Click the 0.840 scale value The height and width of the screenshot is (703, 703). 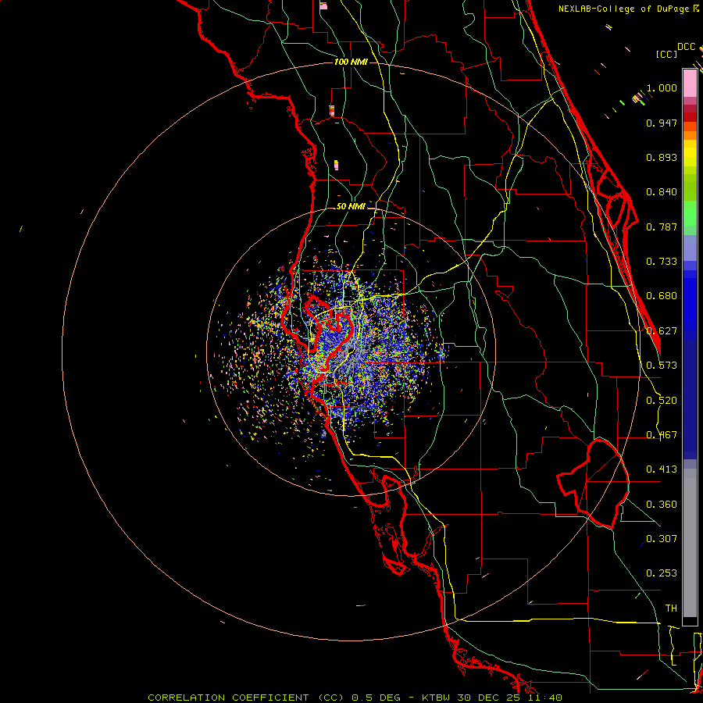662,192
